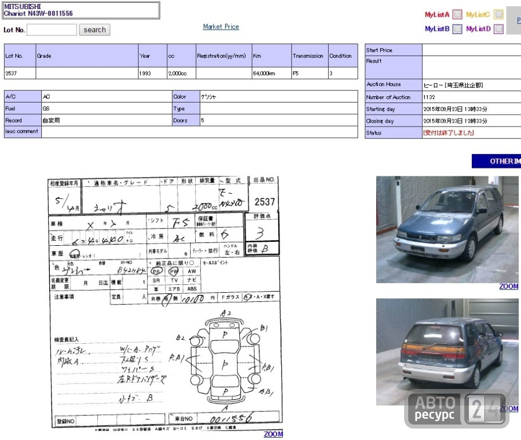
Task: Open the front view car photo
Action: click(447, 230)
